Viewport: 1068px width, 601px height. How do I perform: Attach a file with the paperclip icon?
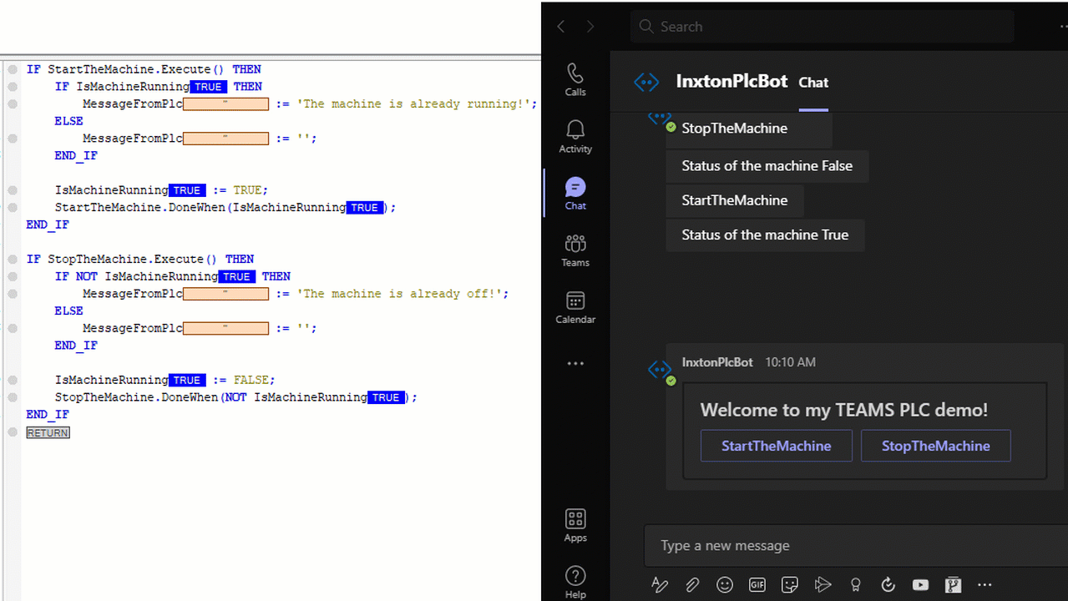point(692,585)
